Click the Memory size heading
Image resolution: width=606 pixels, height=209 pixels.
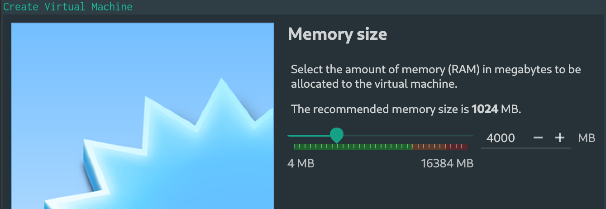pyautogui.click(x=337, y=34)
